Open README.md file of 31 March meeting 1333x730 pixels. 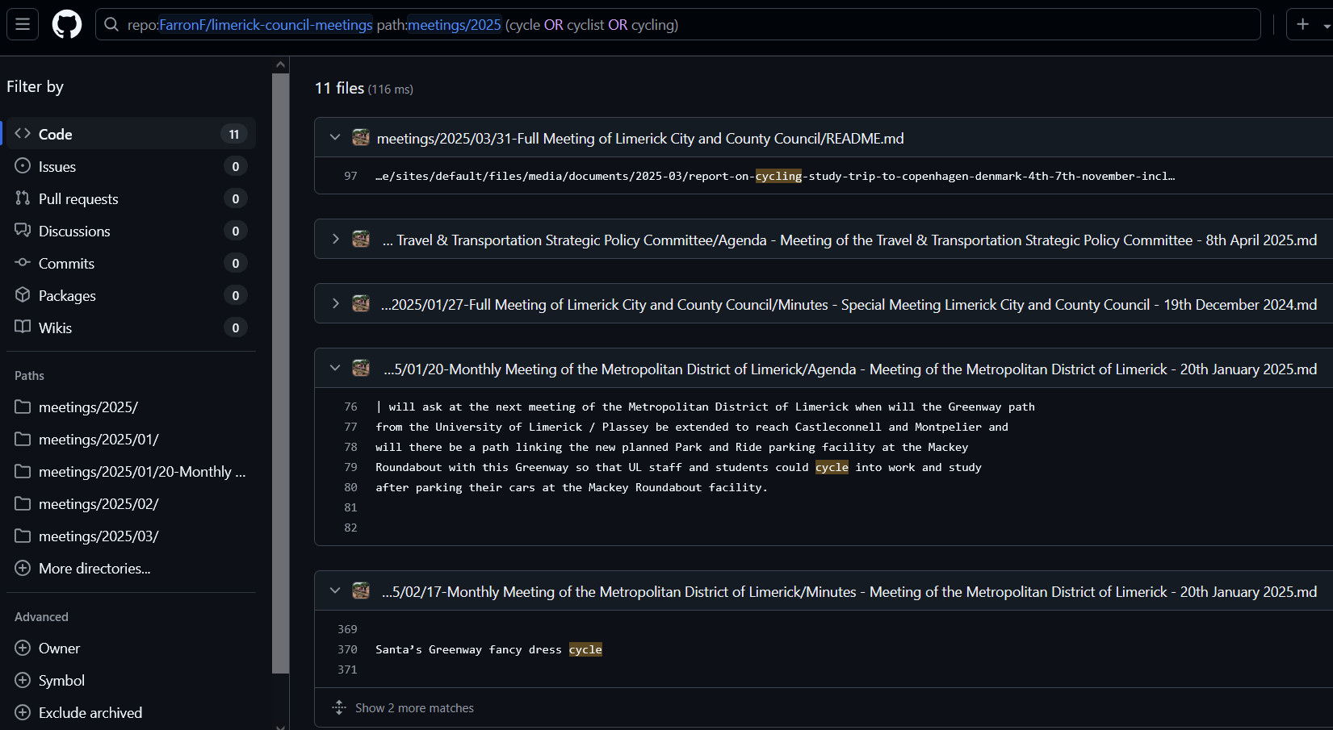click(x=640, y=139)
